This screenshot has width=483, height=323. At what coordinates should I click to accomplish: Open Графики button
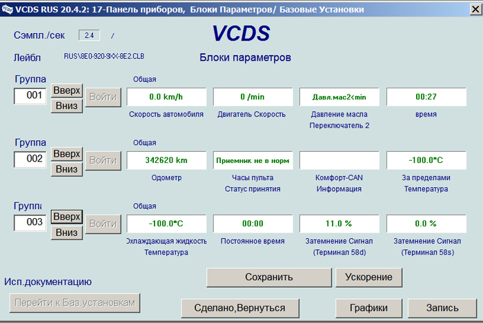[x=368, y=308]
